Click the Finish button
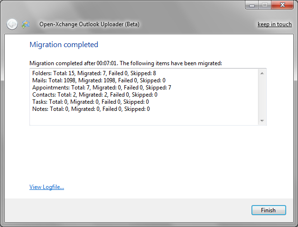This screenshot has width=298, height=227. [269, 210]
